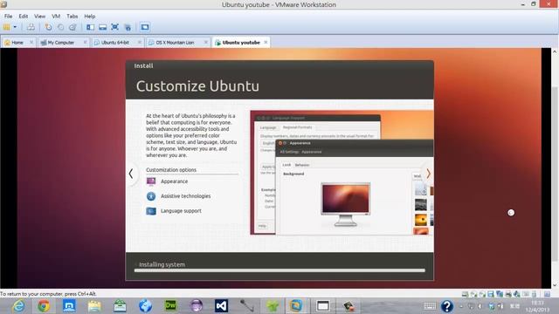Click the revert to snapshot icon

[60, 27]
